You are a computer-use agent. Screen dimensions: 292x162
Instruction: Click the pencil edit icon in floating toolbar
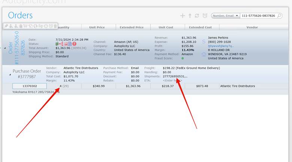point(6,26)
